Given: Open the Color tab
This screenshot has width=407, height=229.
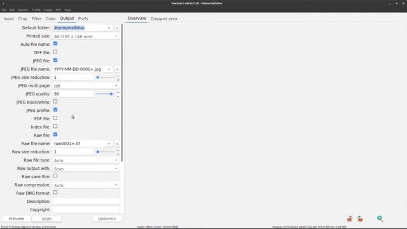Looking at the screenshot, I should pyautogui.click(x=51, y=18).
